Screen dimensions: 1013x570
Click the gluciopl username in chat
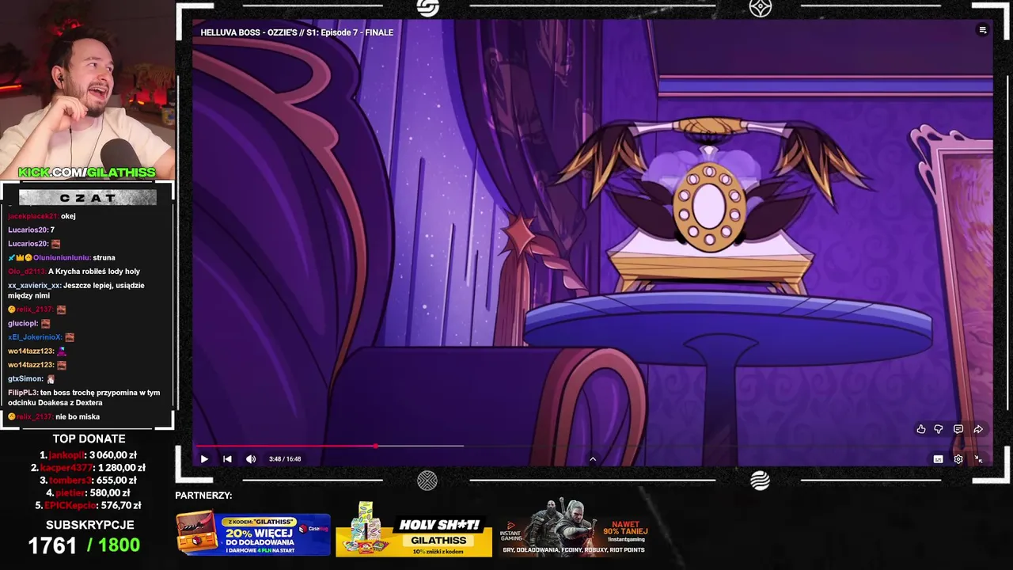coord(22,323)
